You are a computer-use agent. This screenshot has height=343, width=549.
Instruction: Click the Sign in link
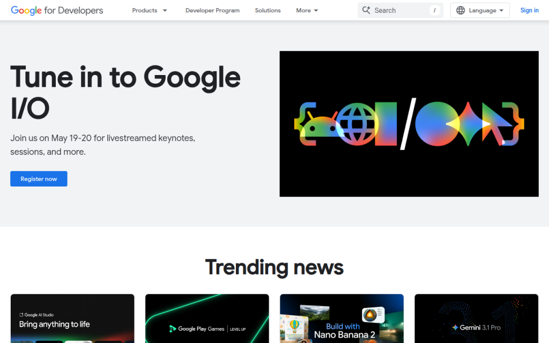pos(529,10)
